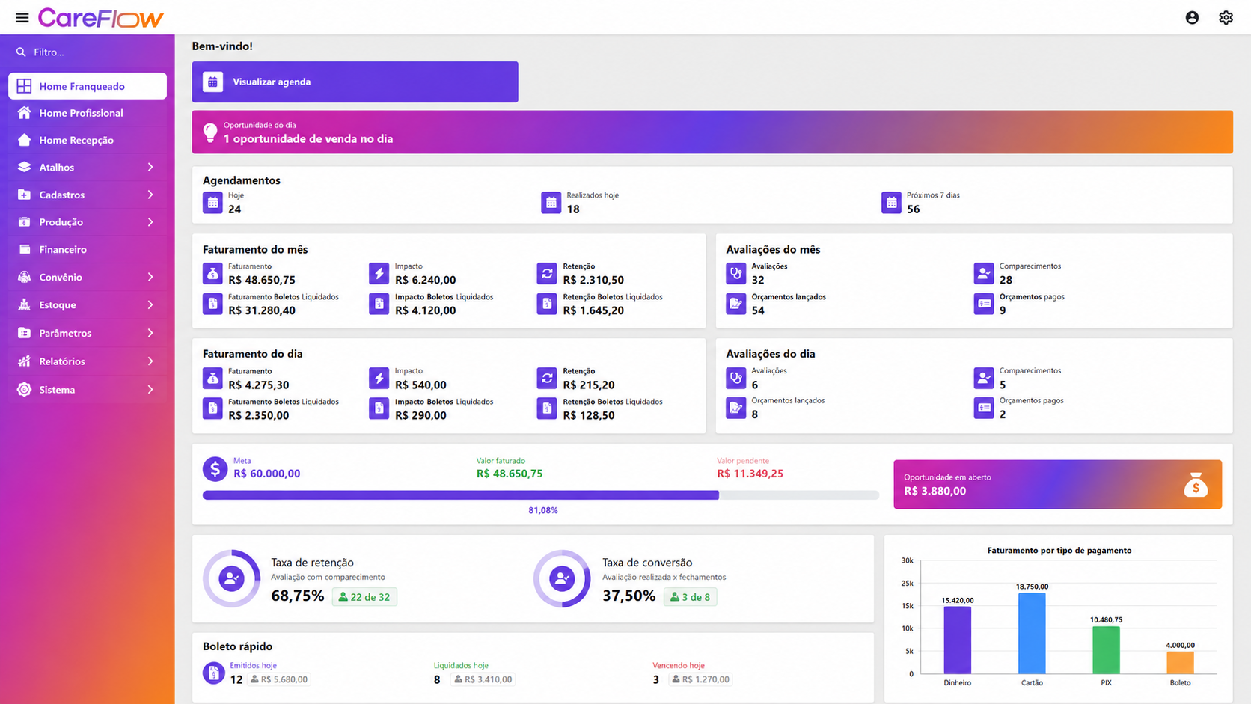Click the 81,08% progress label

pos(543,510)
